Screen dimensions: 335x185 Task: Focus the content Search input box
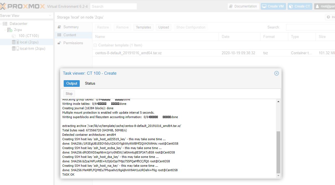(310, 27)
